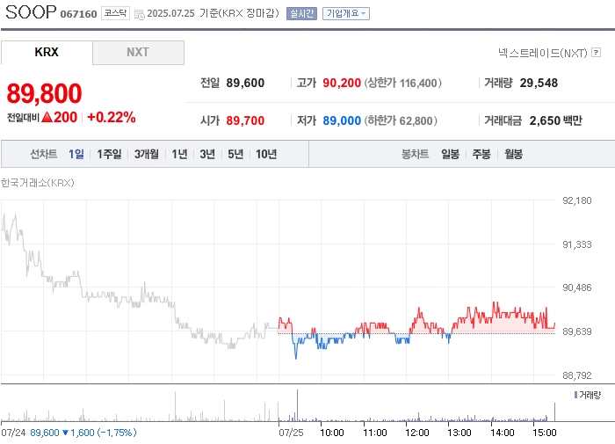Expand the 기업개요 dropdown
The image size is (615, 444).
(346, 13)
